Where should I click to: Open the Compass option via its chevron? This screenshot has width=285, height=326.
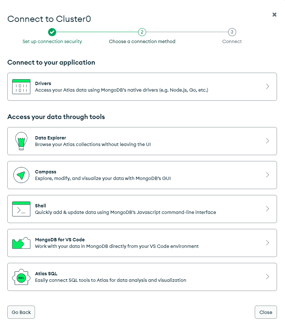point(268,175)
